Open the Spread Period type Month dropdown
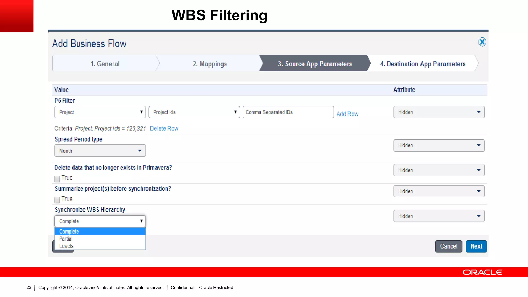This screenshot has width=528, height=297. tap(100, 151)
